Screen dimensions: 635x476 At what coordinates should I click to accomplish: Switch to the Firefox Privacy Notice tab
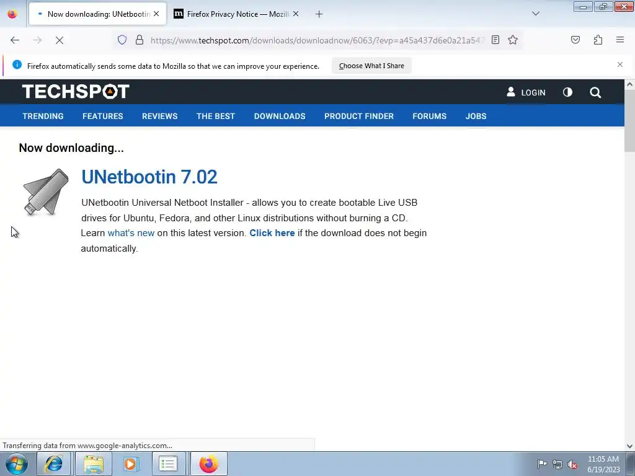[236, 14]
